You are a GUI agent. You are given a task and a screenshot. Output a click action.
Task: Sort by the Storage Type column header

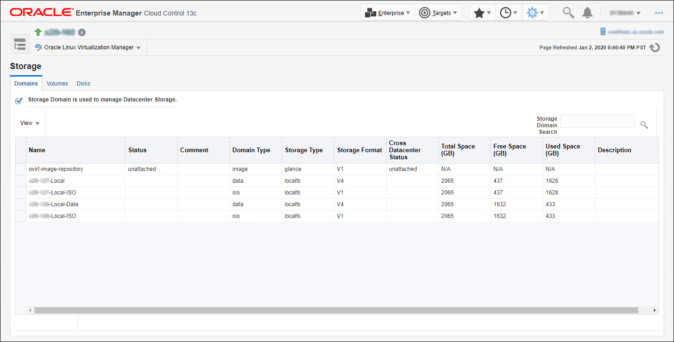[x=308, y=150]
